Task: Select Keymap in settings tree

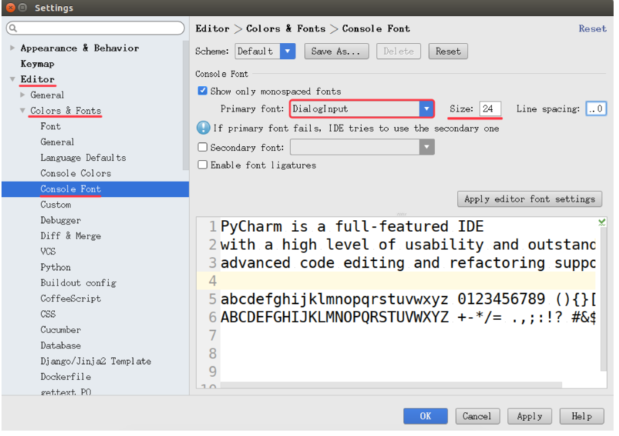Action: pos(38,63)
